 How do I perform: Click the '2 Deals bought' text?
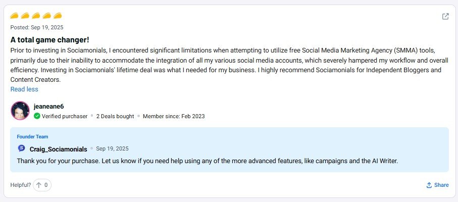pos(115,116)
